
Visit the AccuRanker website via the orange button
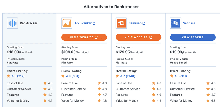coord(84,37)
